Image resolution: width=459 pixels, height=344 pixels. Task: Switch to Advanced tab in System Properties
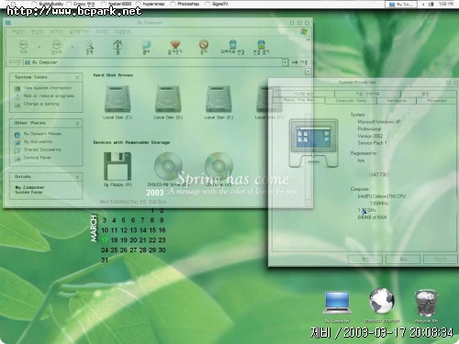coord(437,101)
